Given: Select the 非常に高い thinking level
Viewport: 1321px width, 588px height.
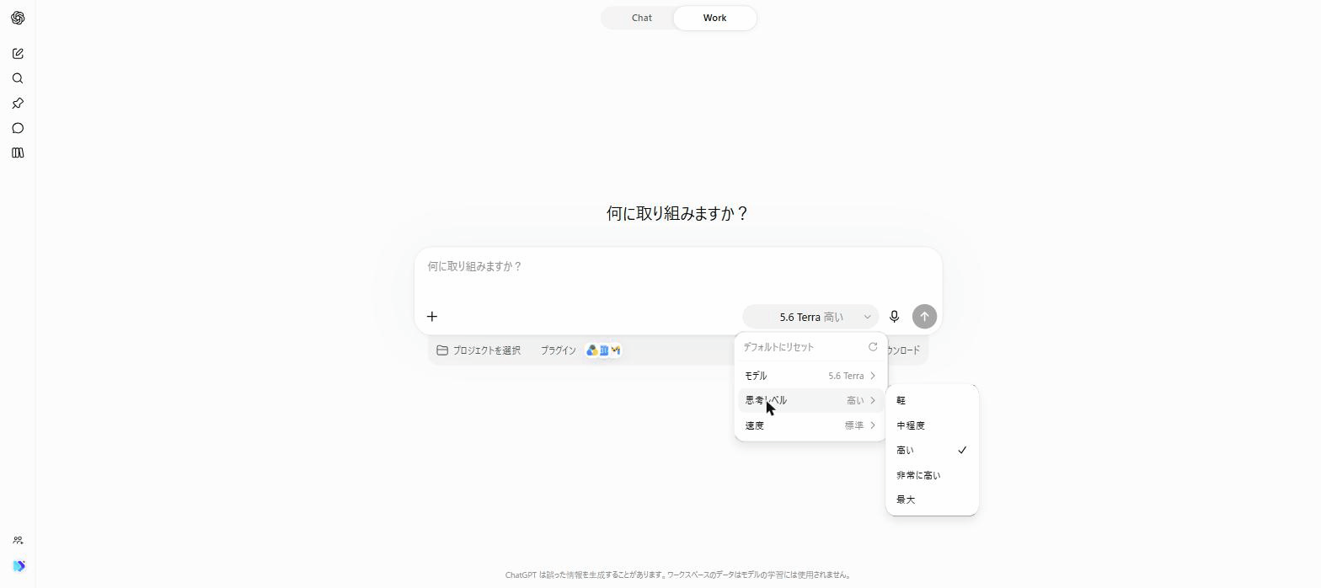Looking at the screenshot, I should [x=932, y=475].
